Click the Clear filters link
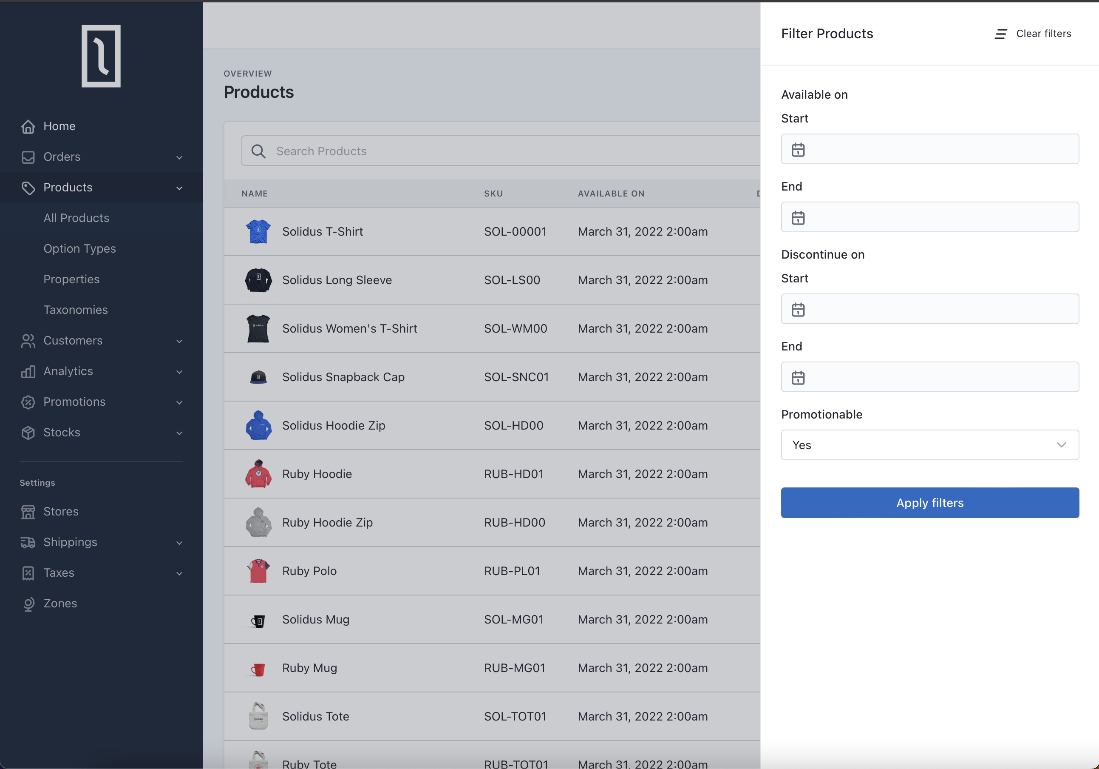Screen dimensions: 1099x769 [1043, 34]
